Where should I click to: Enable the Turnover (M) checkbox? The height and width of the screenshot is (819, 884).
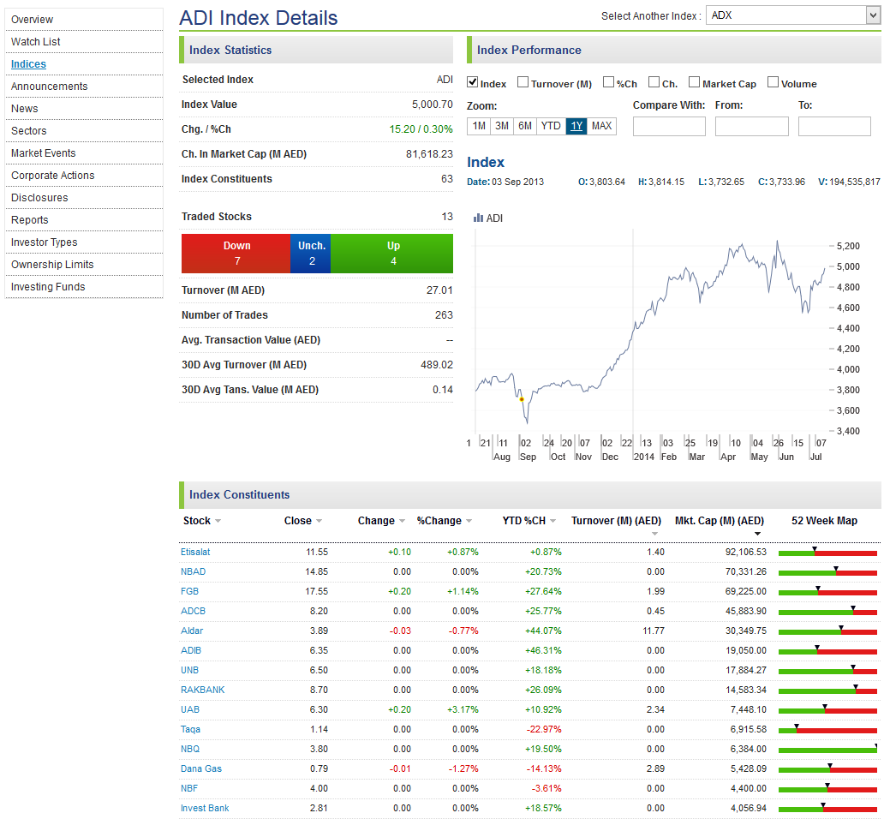(x=523, y=83)
